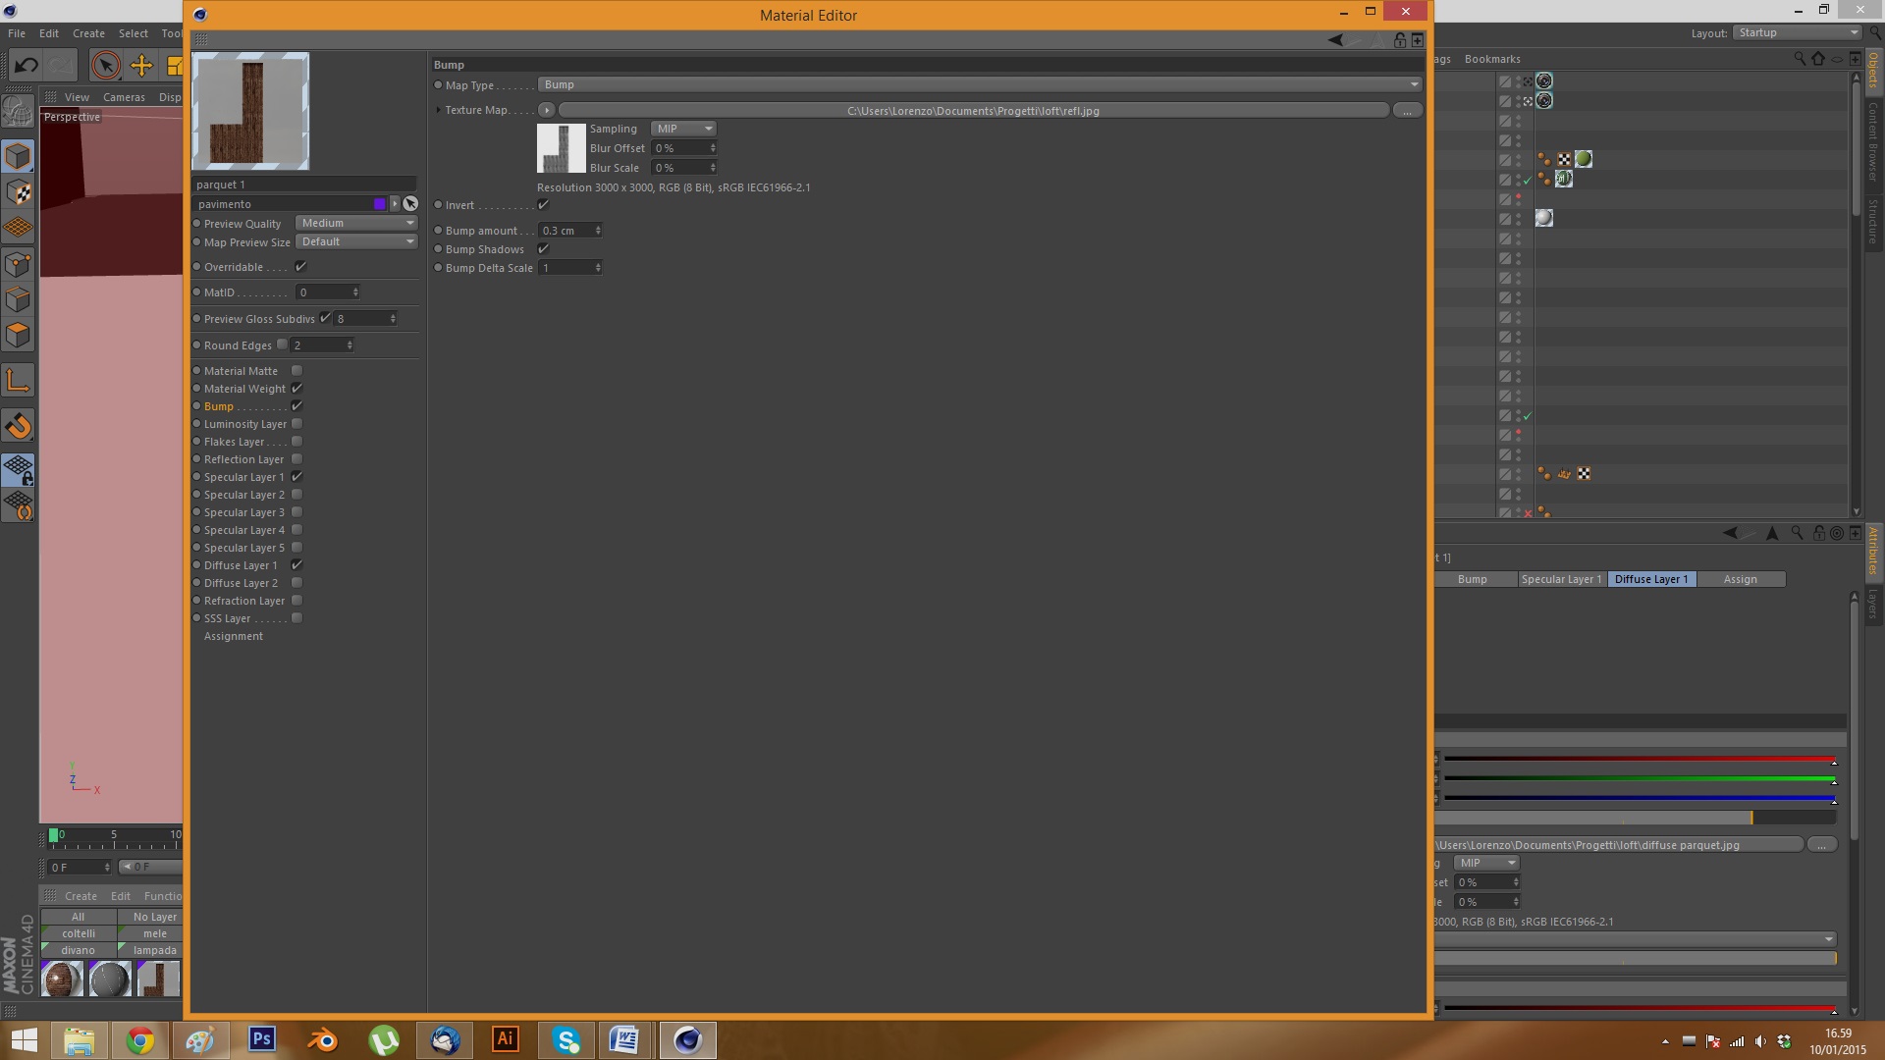Image resolution: width=1885 pixels, height=1060 pixels.
Task: Click the back arrow in Material Editor header
Action: point(1335,40)
